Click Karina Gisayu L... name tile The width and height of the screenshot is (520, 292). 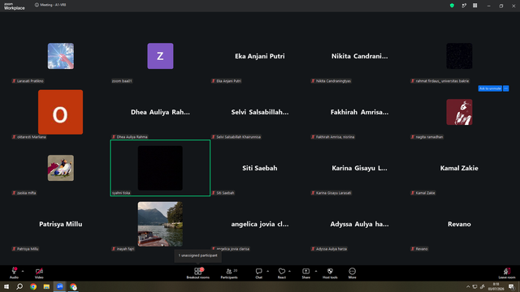(359, 168)
